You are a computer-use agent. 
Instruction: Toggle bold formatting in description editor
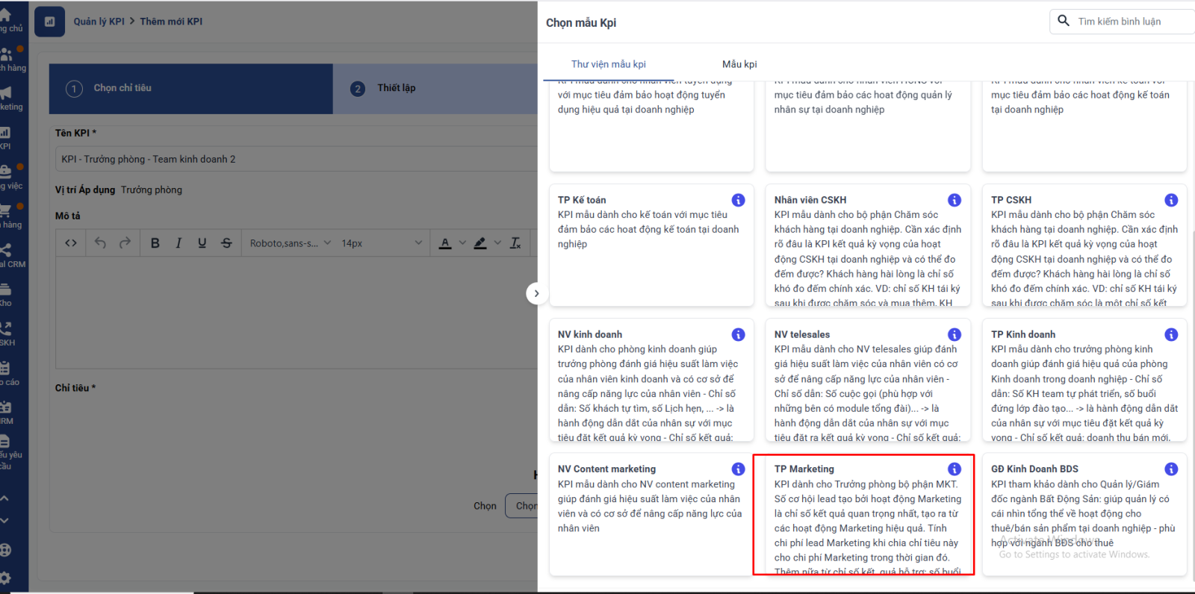[155, 243]
